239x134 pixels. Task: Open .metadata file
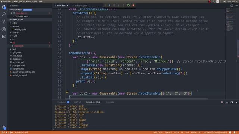click(30, 56)
